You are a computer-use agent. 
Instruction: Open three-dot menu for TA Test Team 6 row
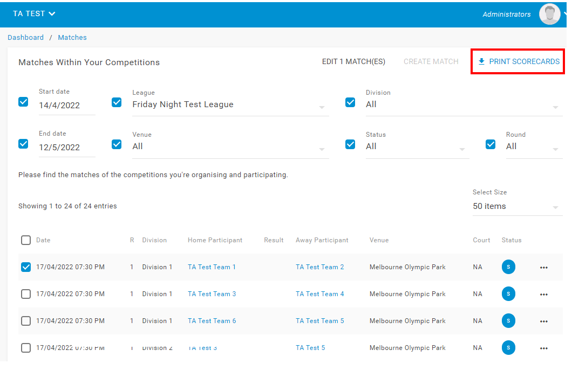543,321
